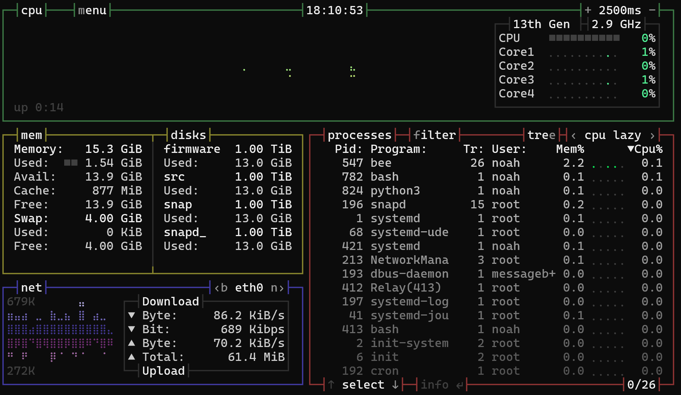Click the info button for processes

(434, 385)
